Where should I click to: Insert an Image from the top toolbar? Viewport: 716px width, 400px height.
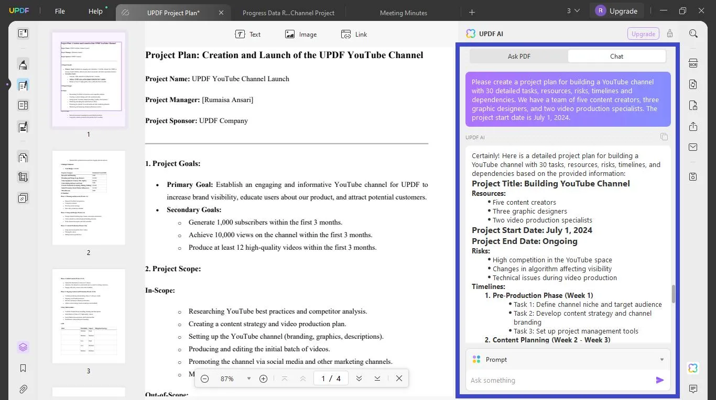point(301,34)
